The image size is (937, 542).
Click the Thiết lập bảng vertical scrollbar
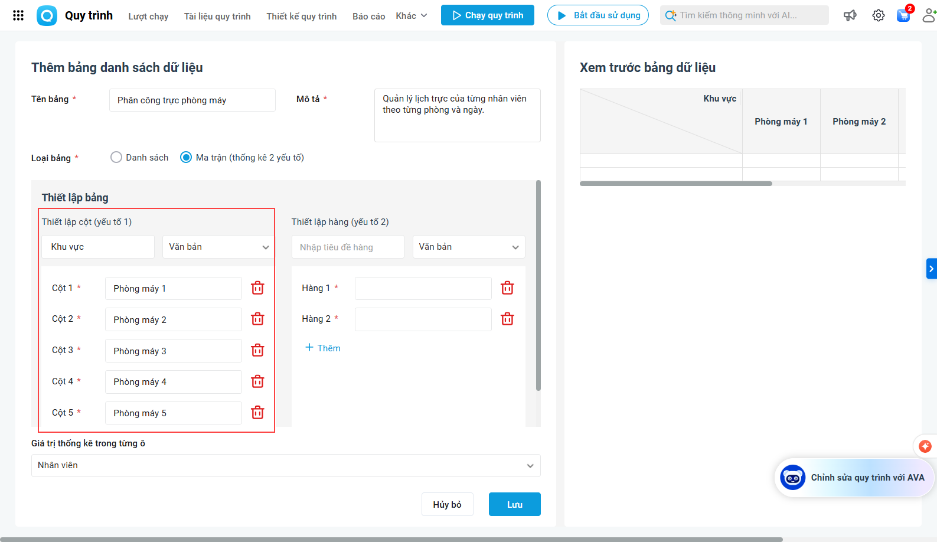click(538, 286)
